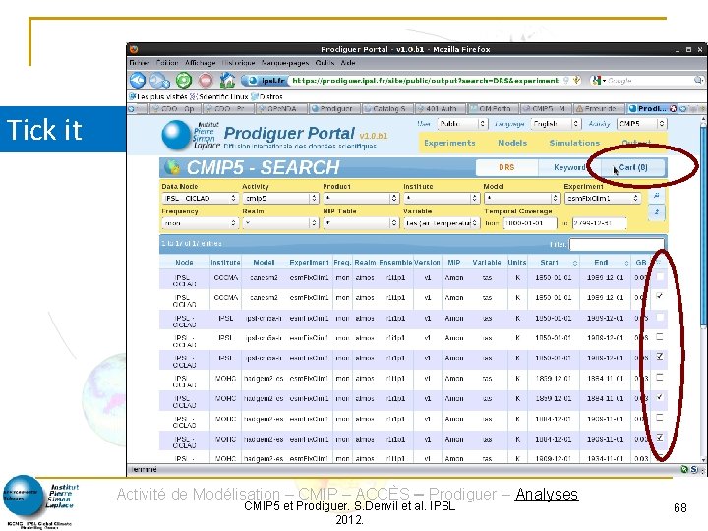The height and width of the screenshot is (531, 708).
Task: Go to the Experiments section
Action: 449,143
